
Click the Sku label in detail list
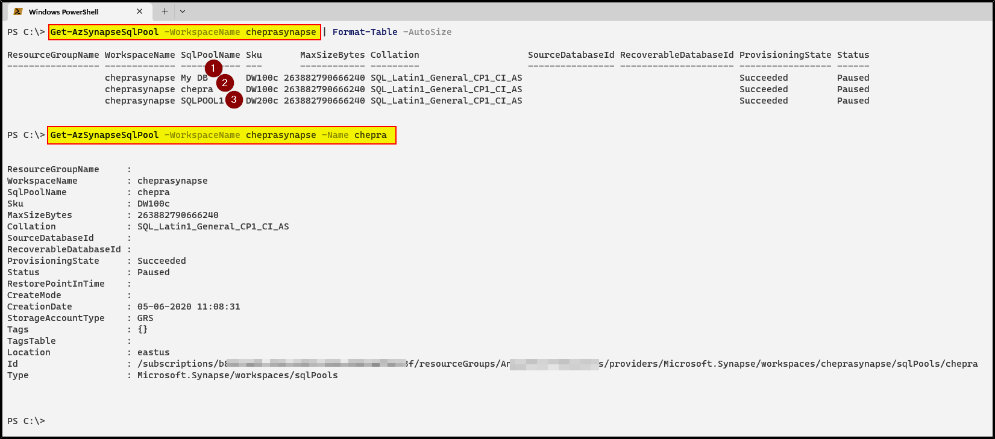click(15, 204)
